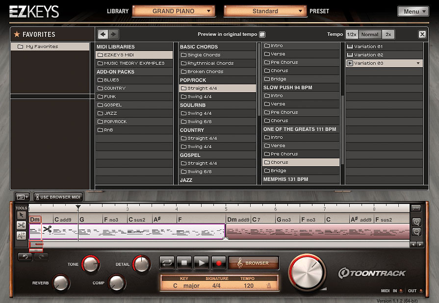
Task: Open Rhythmical Chords folder
Action: (218, 63)
